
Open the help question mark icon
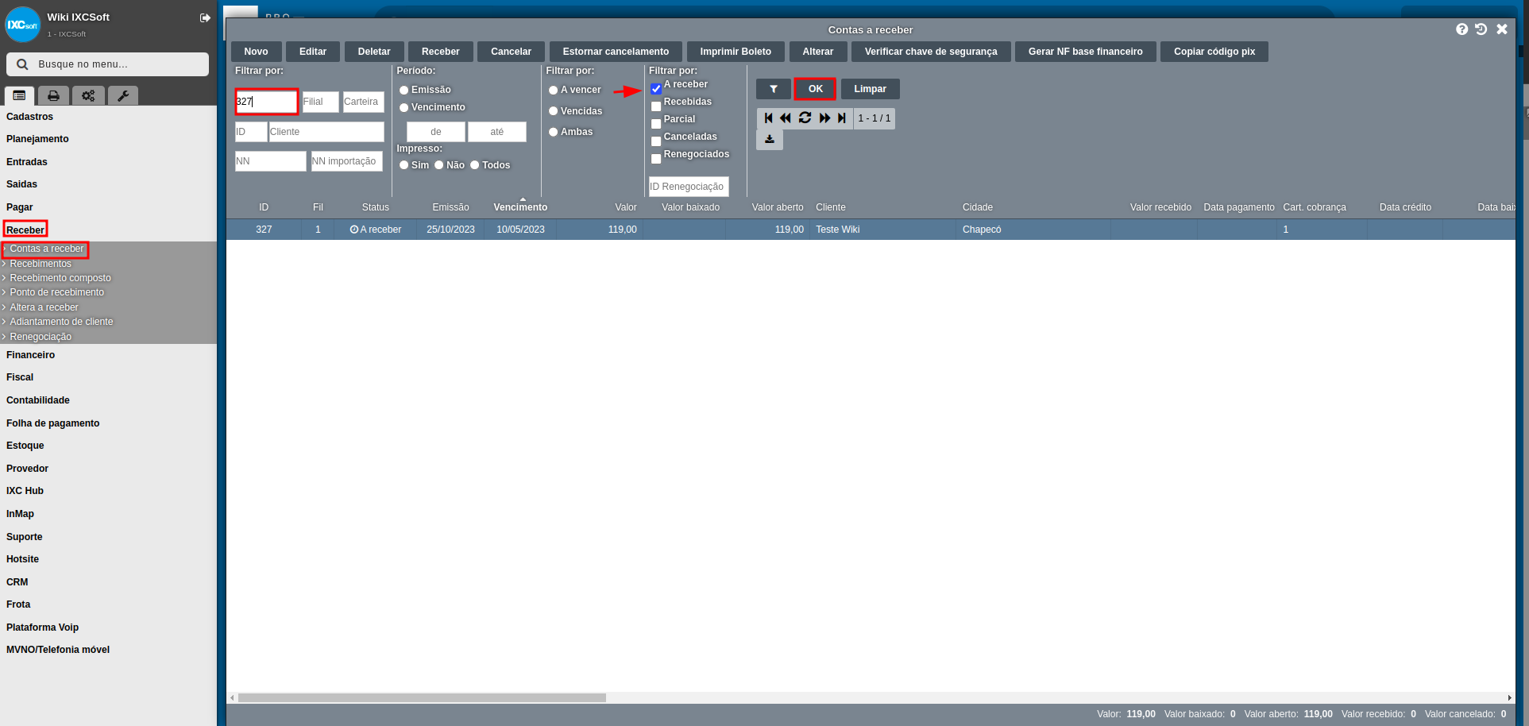[1461, 29]
